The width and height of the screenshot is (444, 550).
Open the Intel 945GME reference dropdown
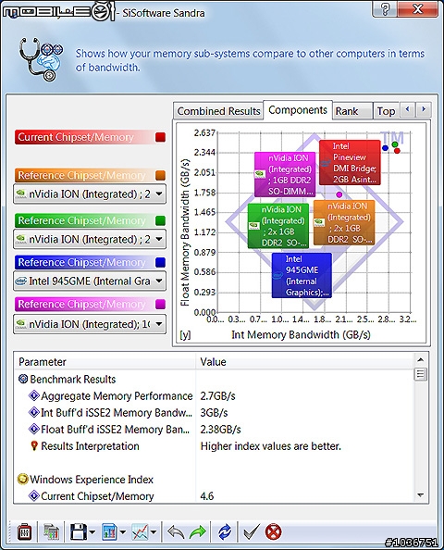pos(90,281)
